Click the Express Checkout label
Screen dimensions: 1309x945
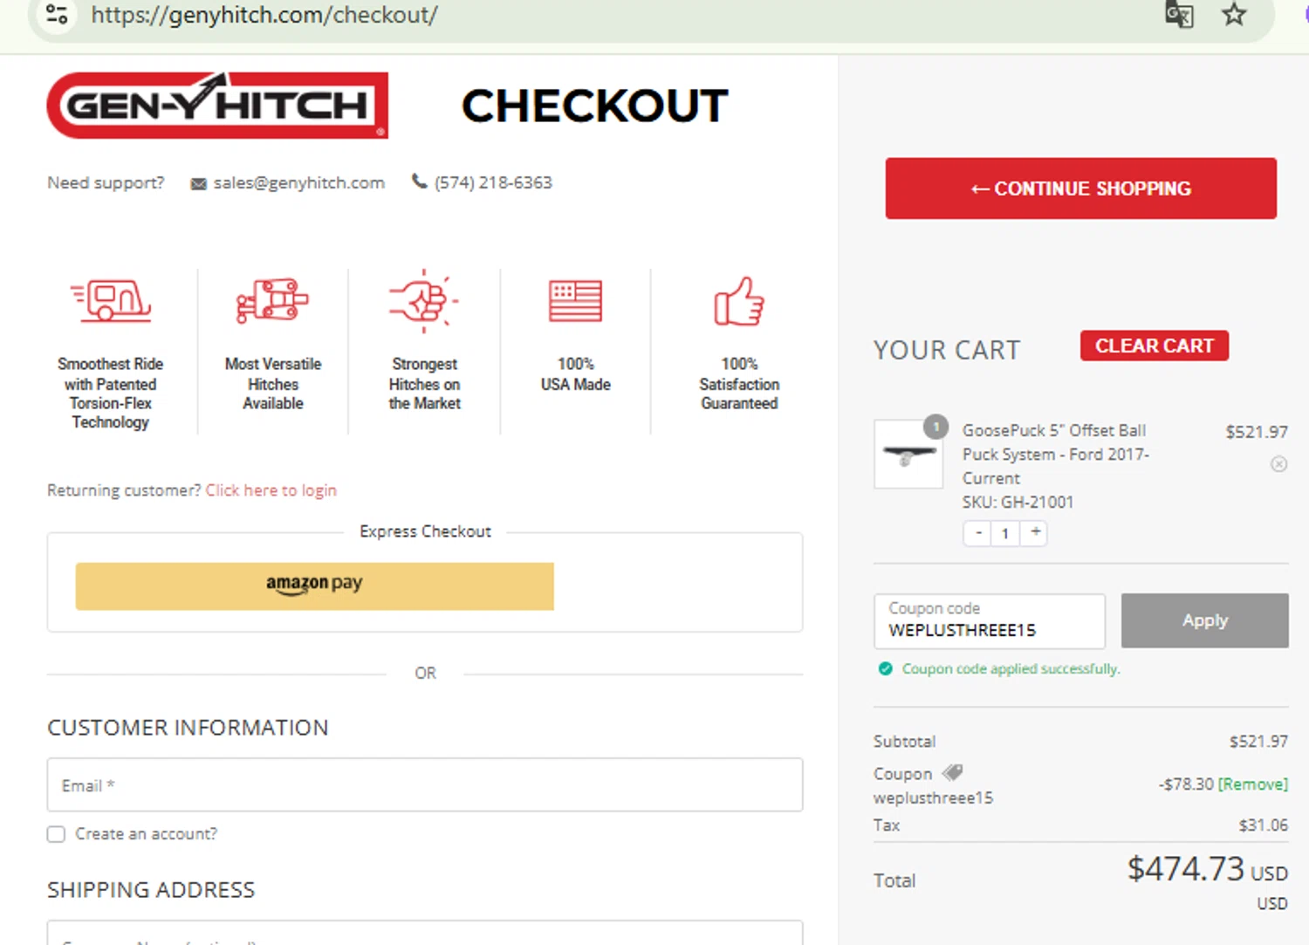click(426, 531)
